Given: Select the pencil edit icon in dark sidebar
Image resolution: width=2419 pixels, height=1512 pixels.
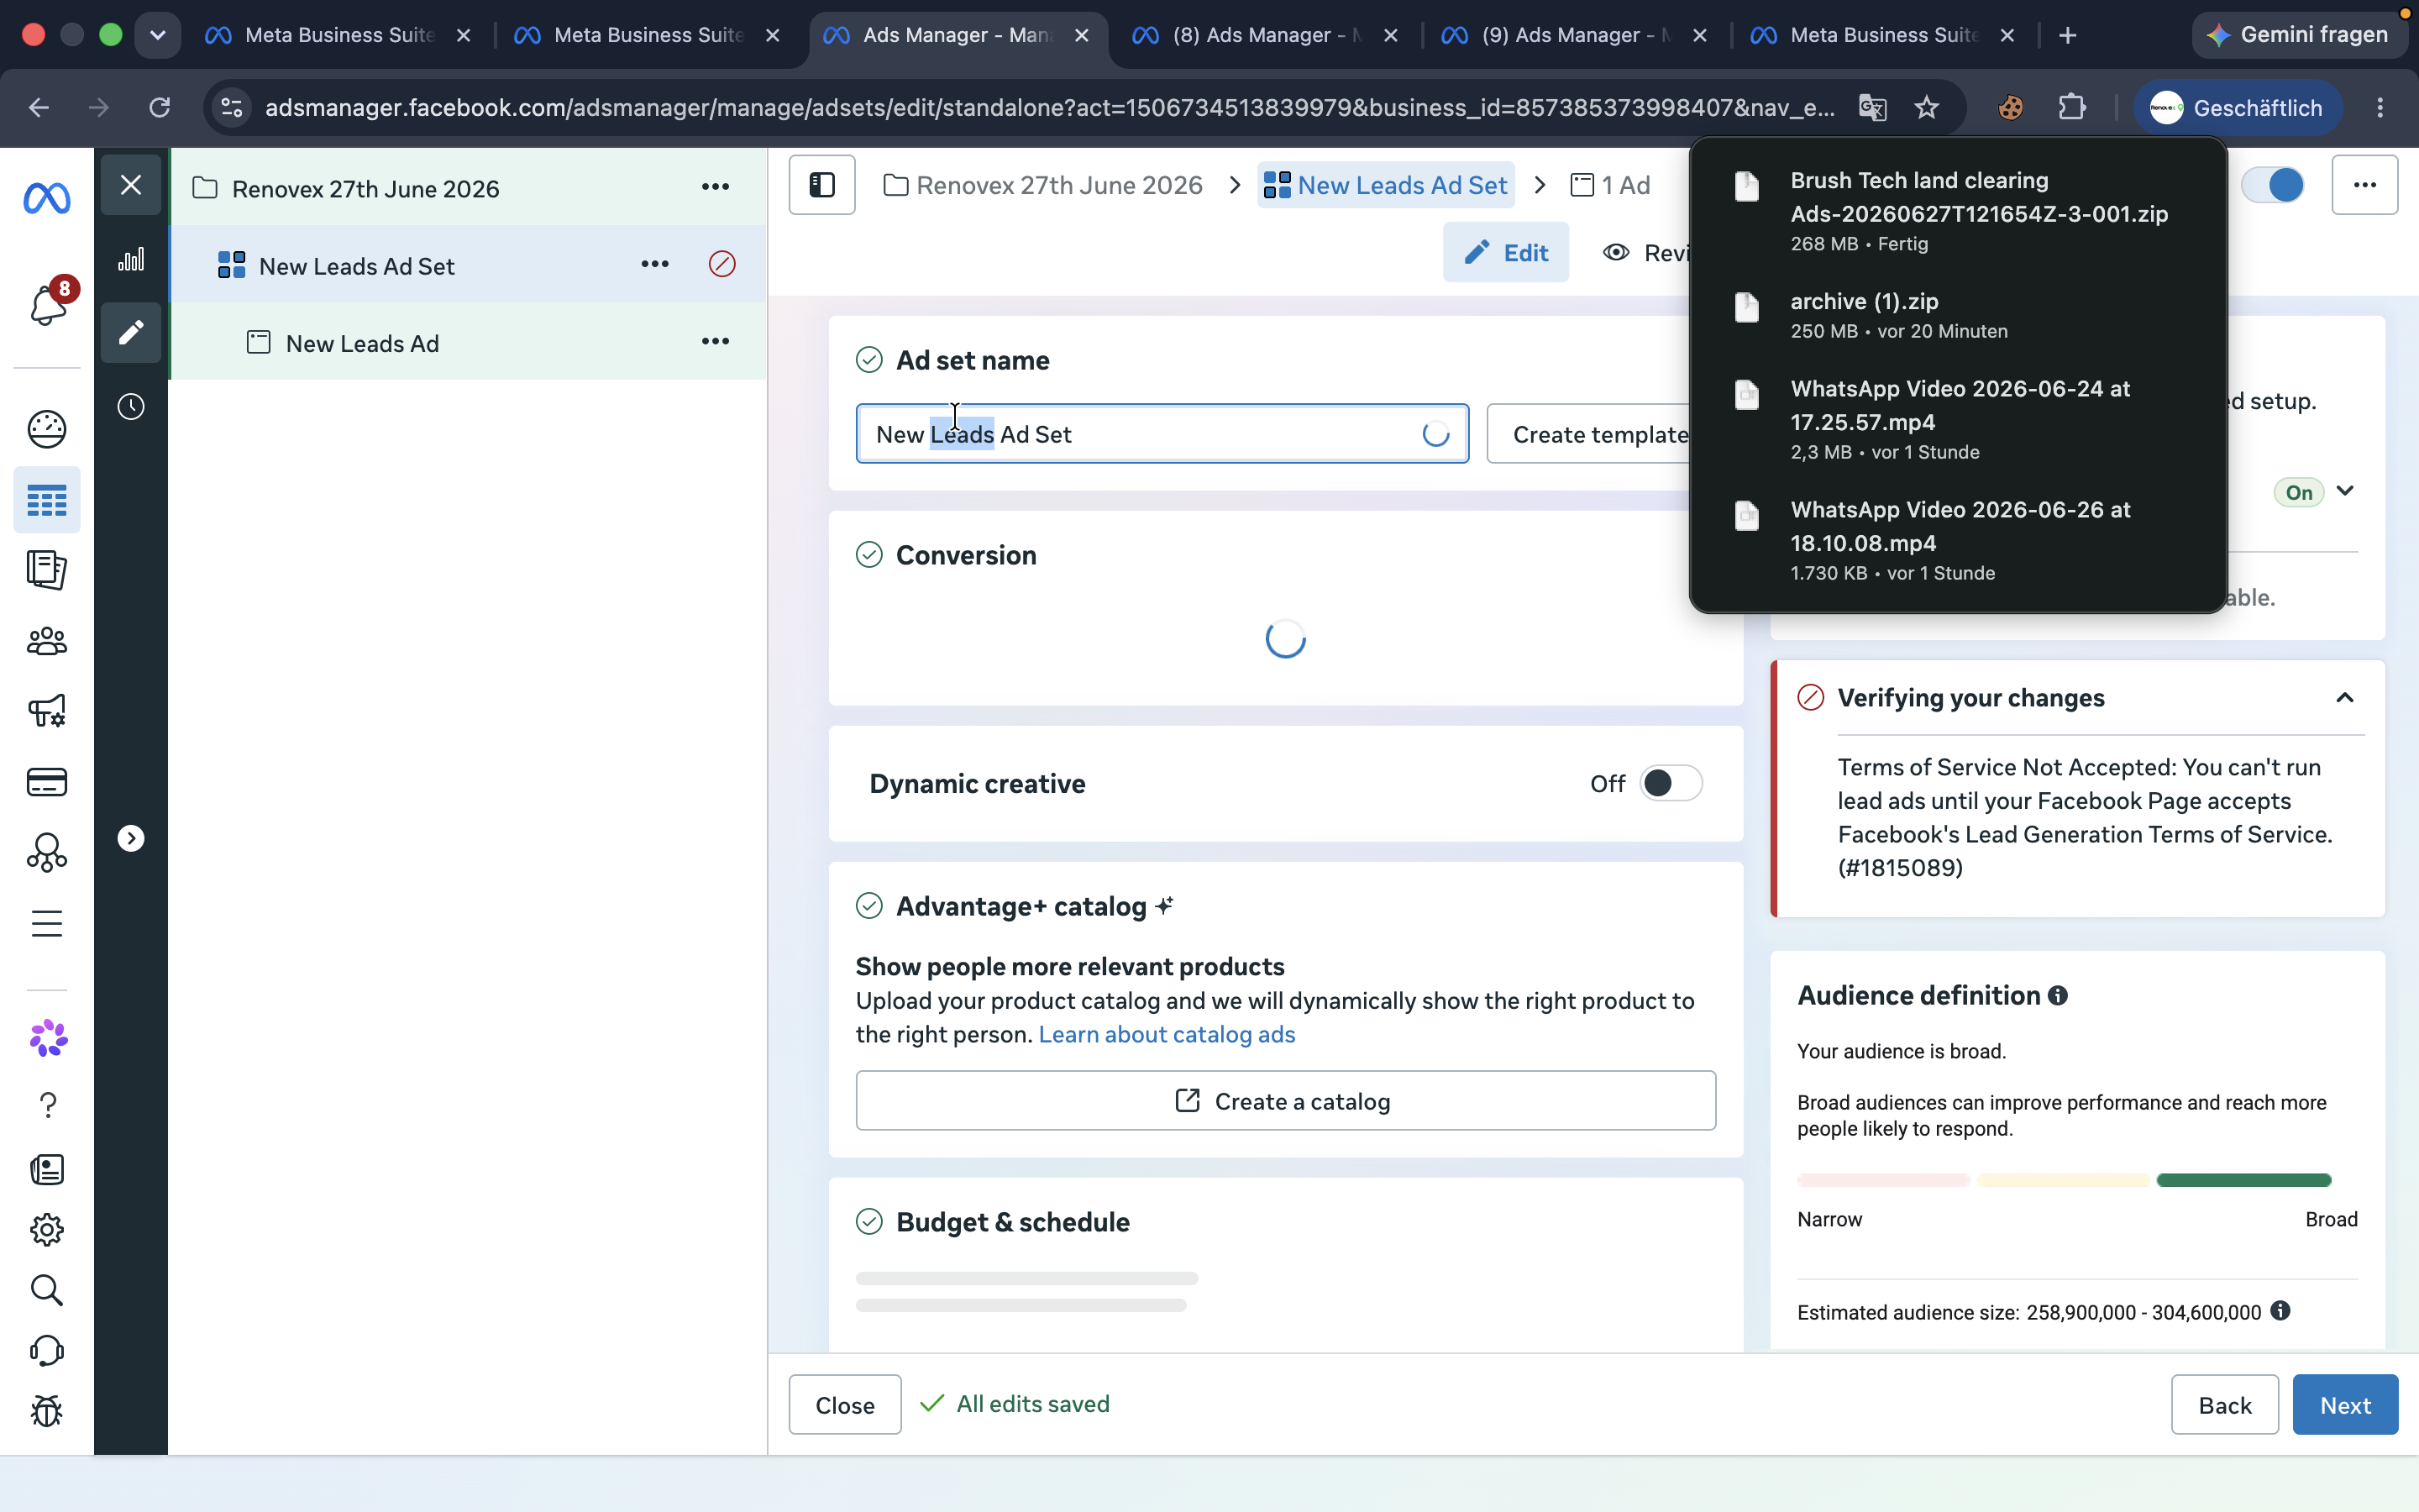Looking at the screenshot, I should (x=131, y=333).
